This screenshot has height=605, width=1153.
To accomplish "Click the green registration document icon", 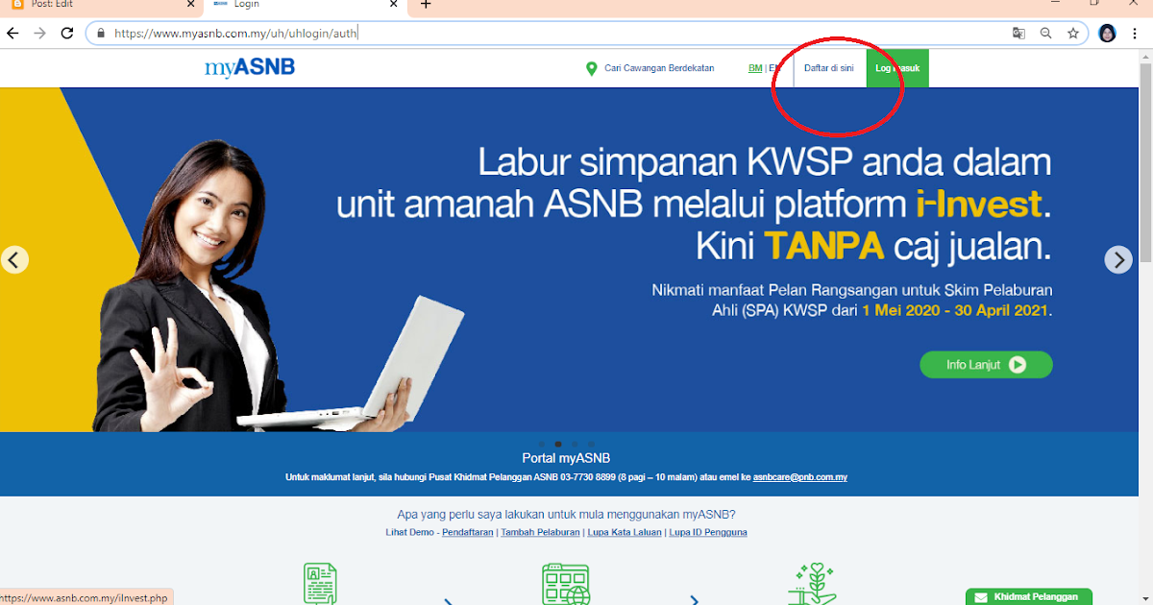I will click(319, 582).
